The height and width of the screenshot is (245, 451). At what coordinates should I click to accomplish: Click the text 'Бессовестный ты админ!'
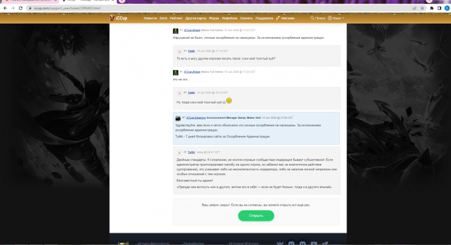click(x=195, y=180)
